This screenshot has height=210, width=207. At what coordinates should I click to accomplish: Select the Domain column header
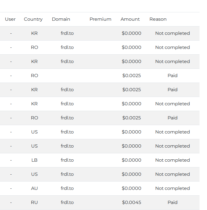[x=61, y=19]
